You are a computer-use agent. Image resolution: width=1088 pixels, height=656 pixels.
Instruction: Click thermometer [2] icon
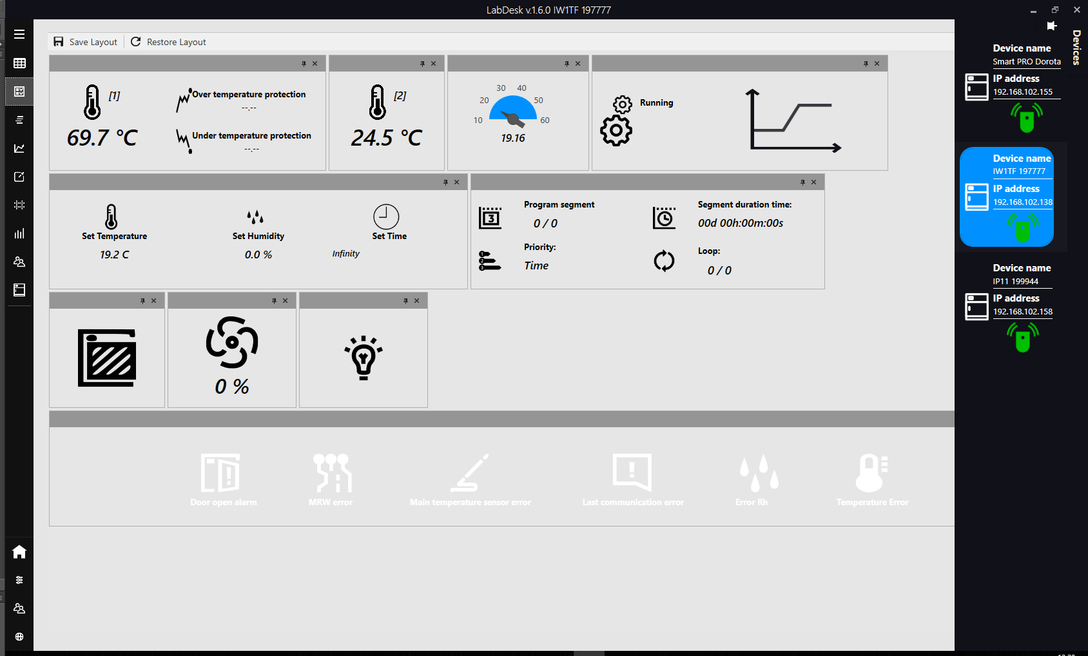[378, 102]
